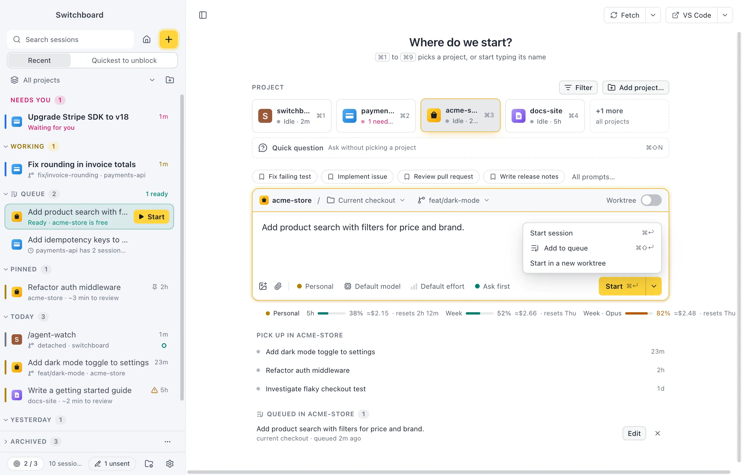Open the VS Code dropdown arrow
Viewport: 742px width, 475px height.
tap(725, 15)
